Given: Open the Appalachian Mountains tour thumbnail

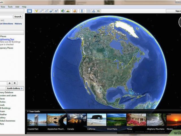Looking at the screenshot, I should (57, 120).
